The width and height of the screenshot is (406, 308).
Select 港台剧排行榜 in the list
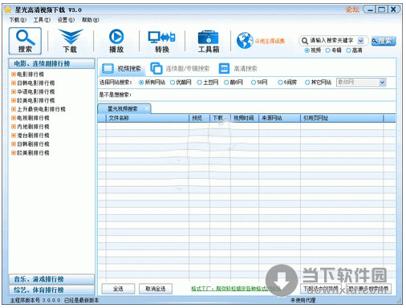coord(33,136)
